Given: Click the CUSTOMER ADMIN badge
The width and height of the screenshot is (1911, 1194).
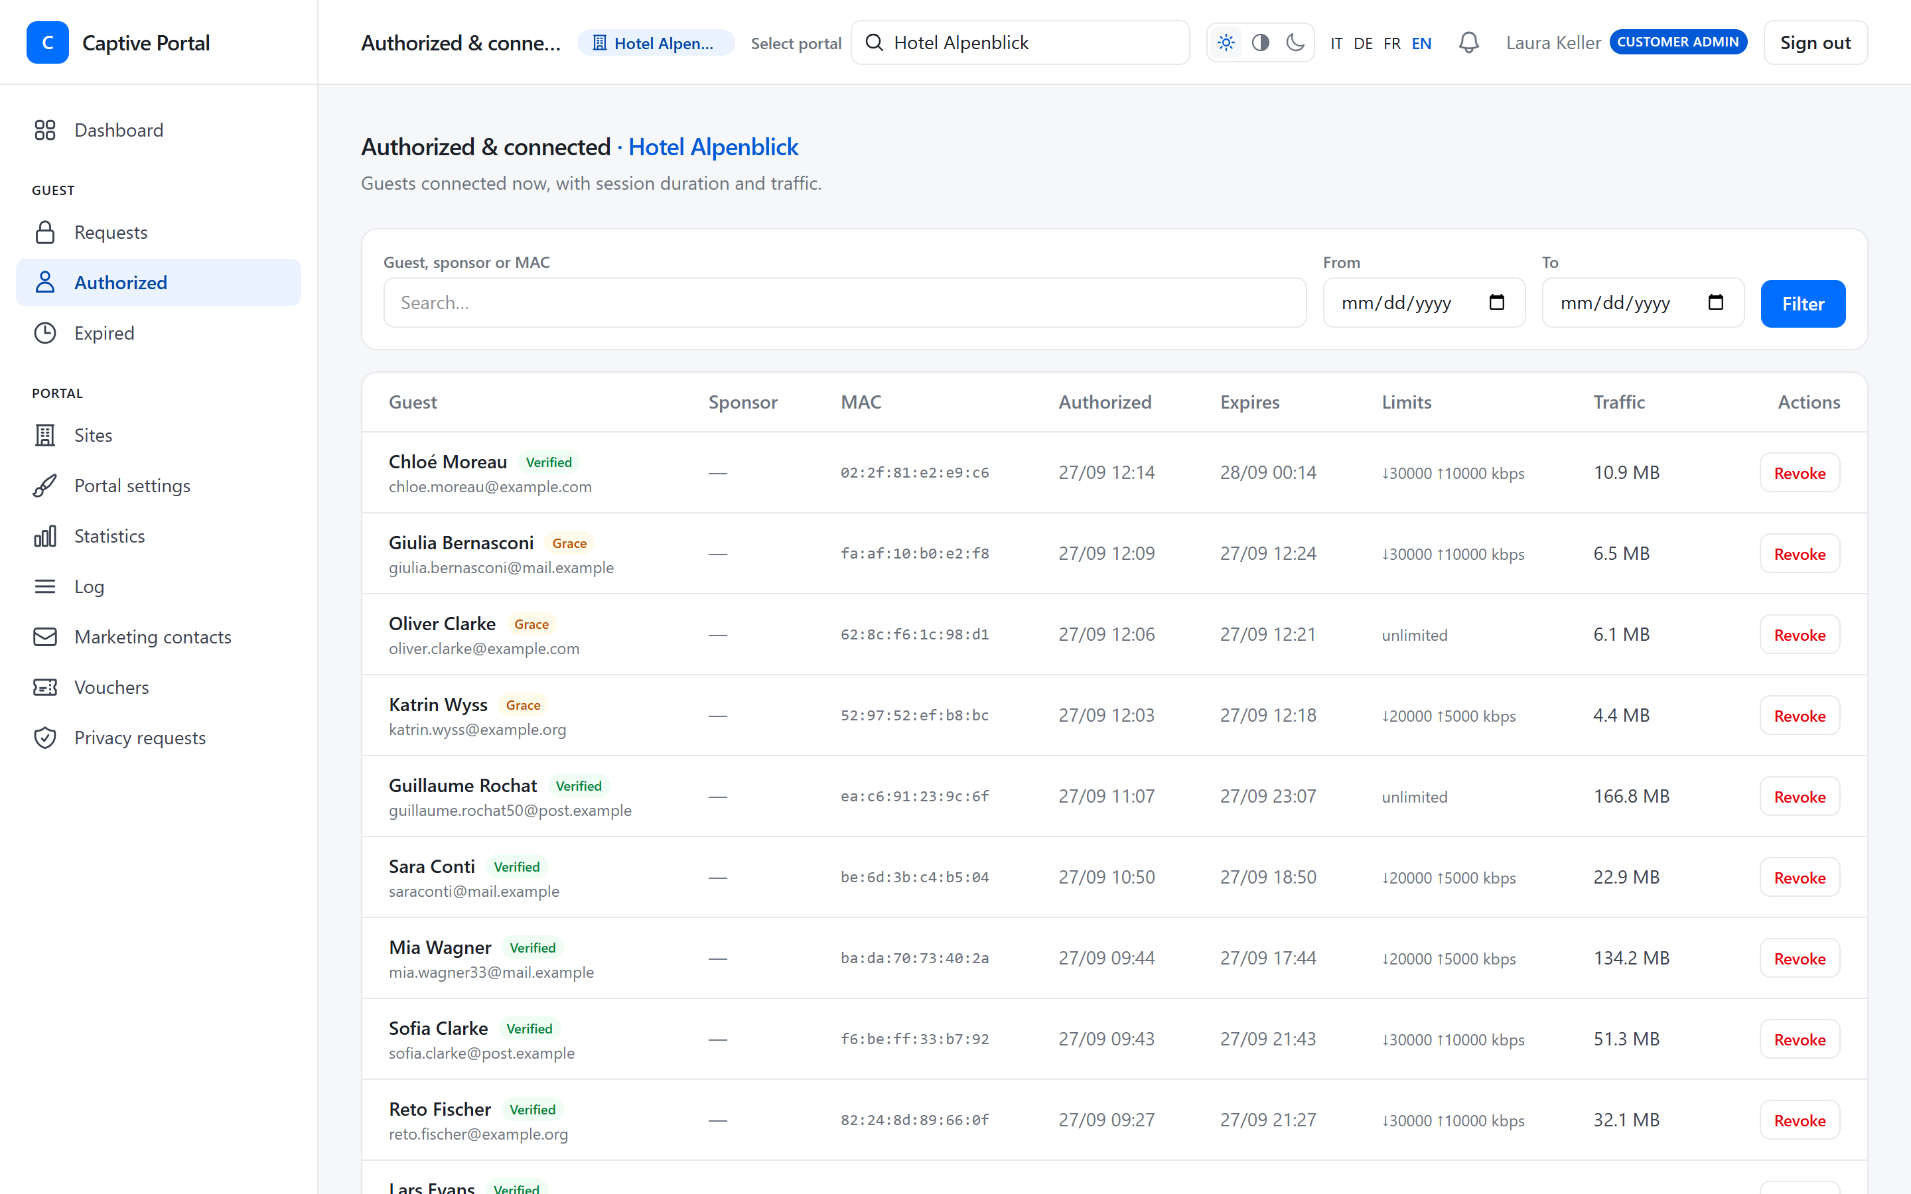Looking at the screenshot, I should (1678, 42).
